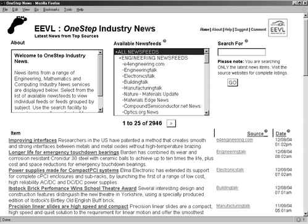This screenshot has width=308, height=224.
Task: Sort results by Date column
Action: pyautogui.click(x=281, y=134)
